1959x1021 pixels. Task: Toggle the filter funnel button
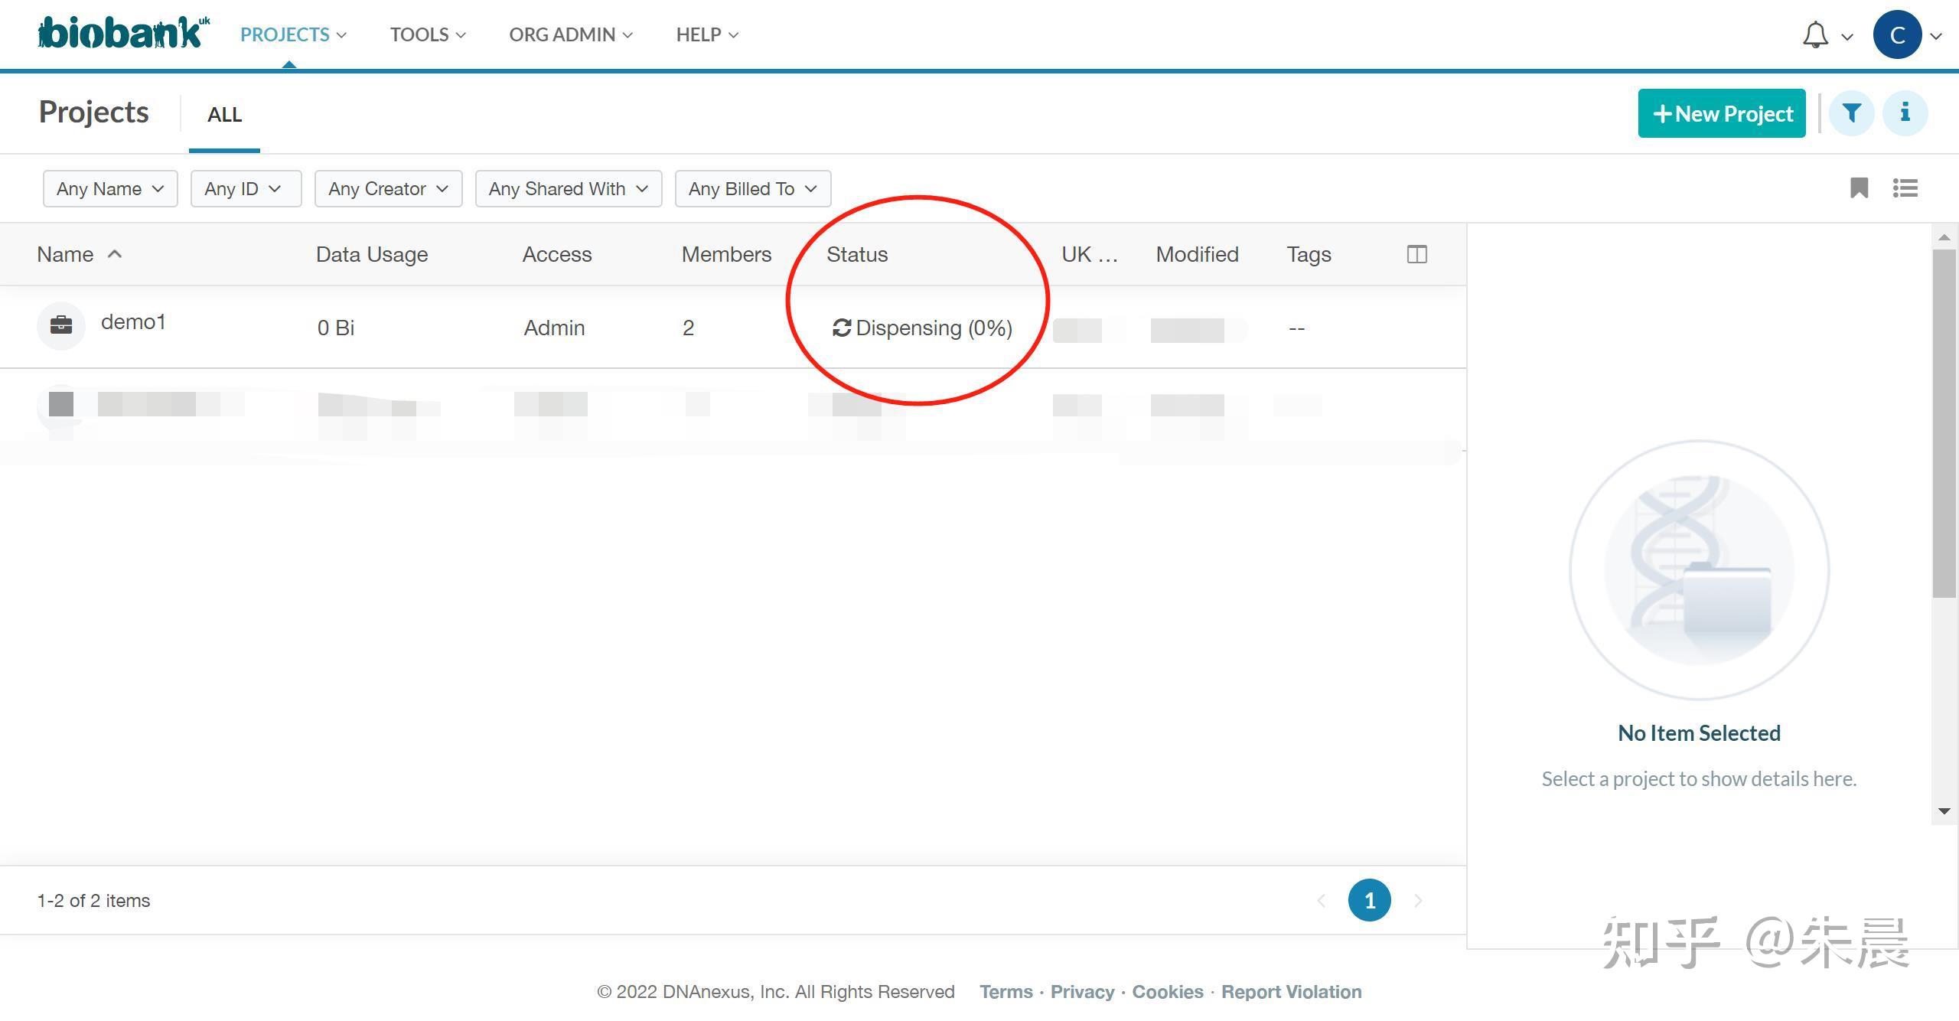click(x=1851, y=113)
